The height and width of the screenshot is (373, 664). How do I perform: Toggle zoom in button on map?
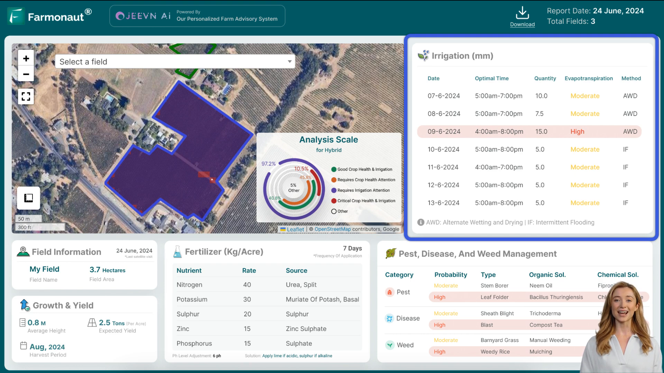26,58
